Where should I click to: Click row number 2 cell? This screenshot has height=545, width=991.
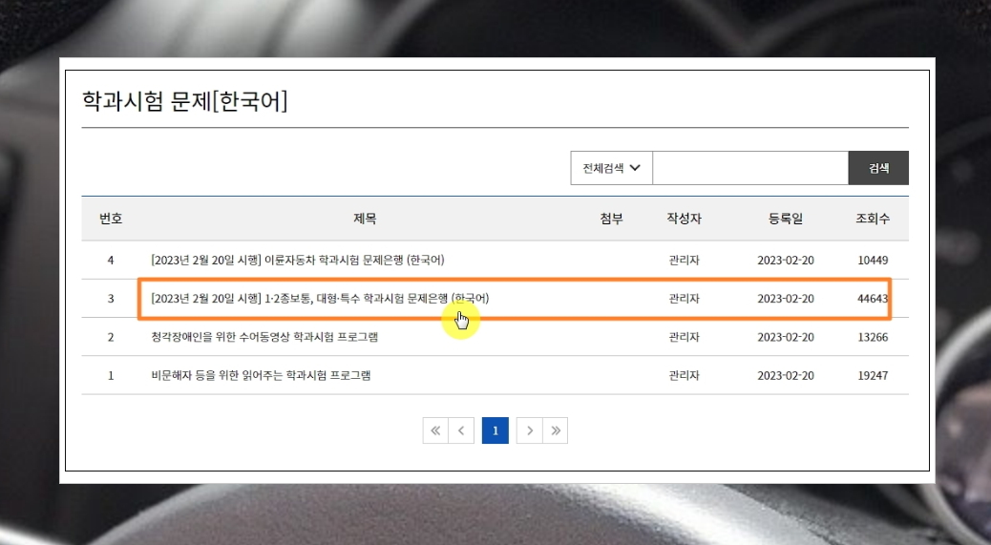[x=111, y=337]
